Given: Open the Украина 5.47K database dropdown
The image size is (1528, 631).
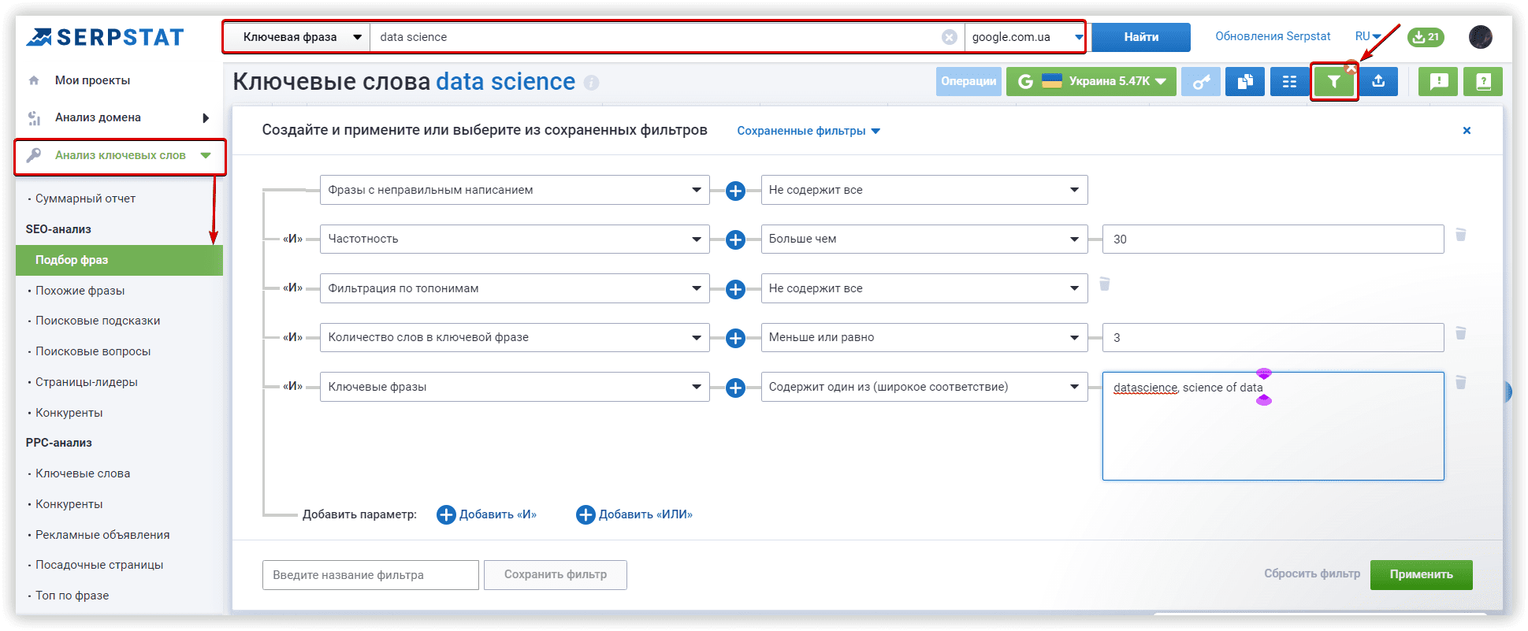Looking at the screenshot, I should click(1091, 82).
